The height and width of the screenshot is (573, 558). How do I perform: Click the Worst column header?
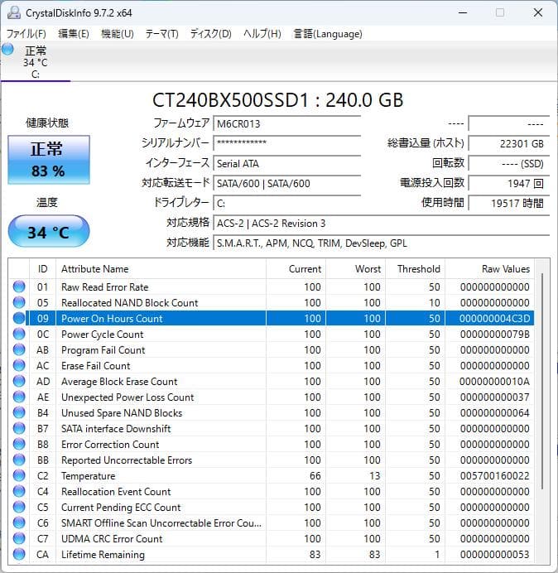point(355,269)
